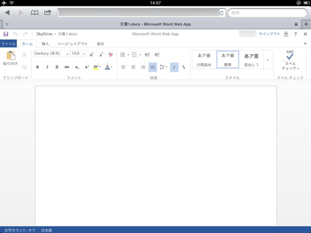Open the font color dropdown arrow

112,67
